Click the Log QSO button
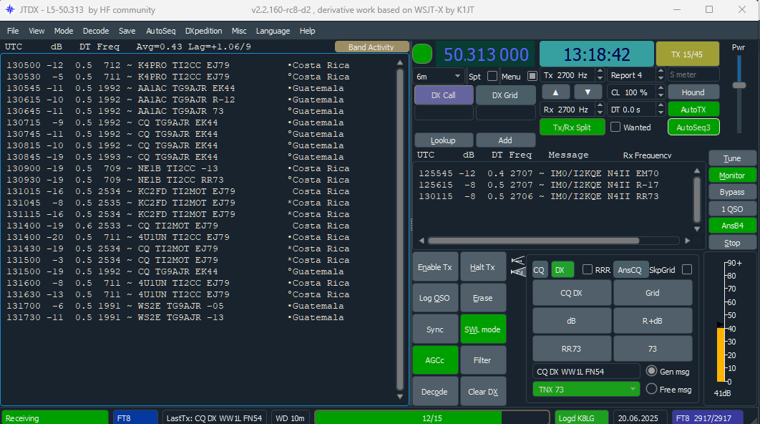This screenshot has height=424, width=760. coord(435,298)
